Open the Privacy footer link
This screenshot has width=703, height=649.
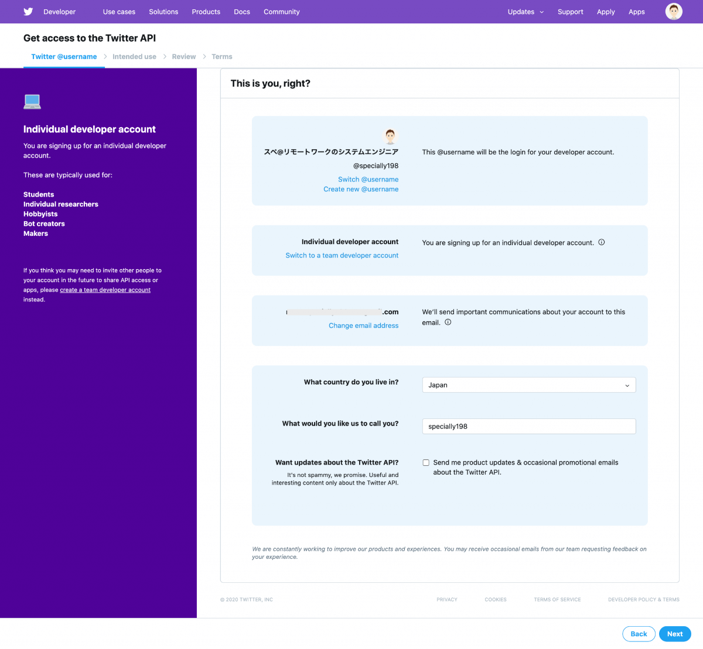click(x=447, y=600)
